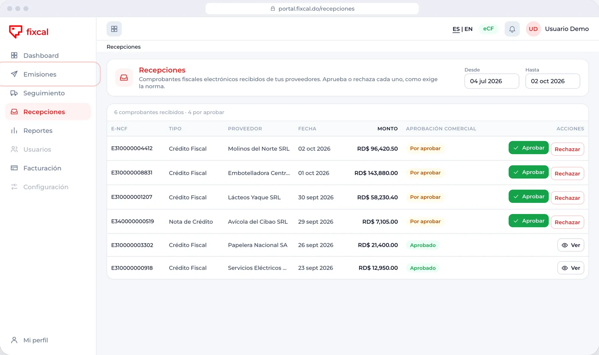Go to Emisiones section
599x355 pixels.
tap(48, 74)
